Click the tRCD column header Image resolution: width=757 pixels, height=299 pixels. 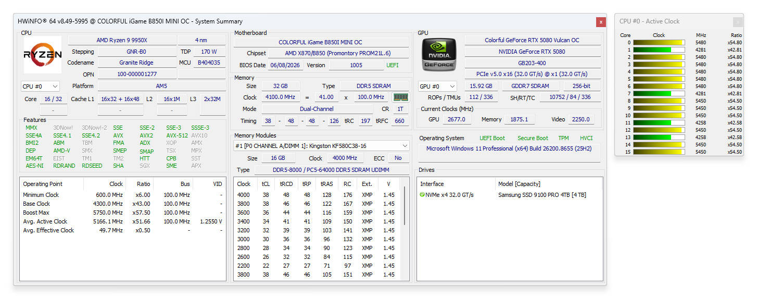286,184
